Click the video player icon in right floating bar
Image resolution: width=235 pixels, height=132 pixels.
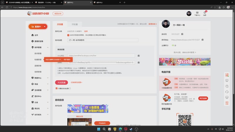pyautogui.click(x=227, y=80)
